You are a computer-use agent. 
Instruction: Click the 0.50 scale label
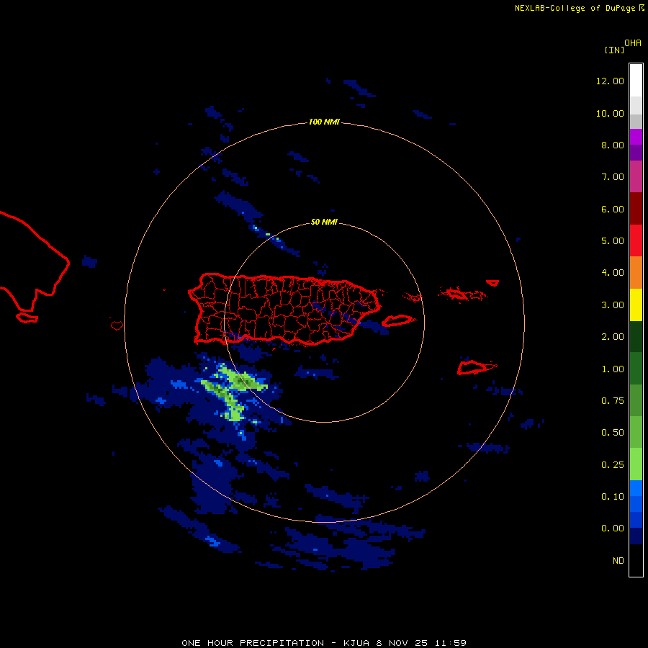[x=613, y=433]
